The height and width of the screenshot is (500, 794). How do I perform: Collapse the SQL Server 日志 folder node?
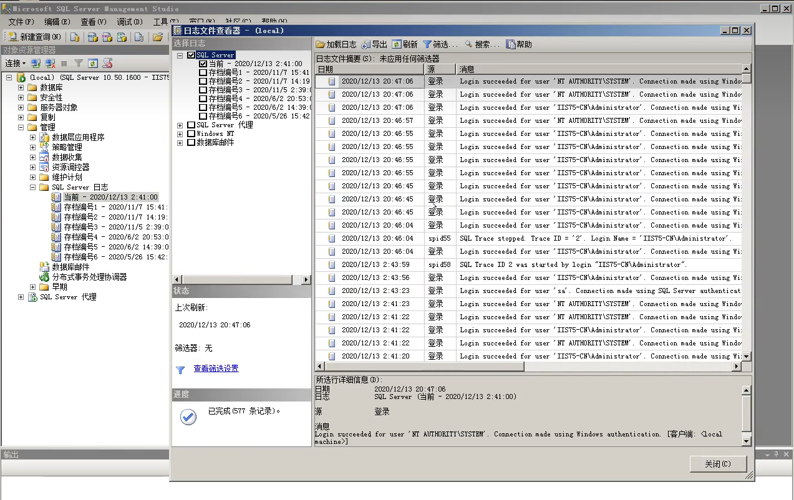pos(33,187)
